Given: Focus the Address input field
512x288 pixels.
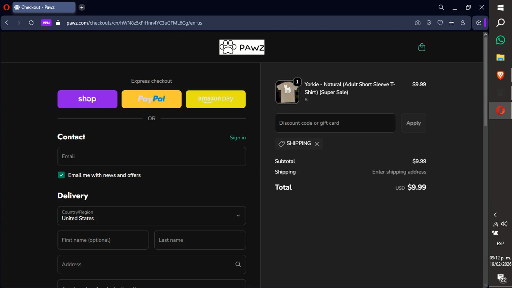Looking at the screenshot, I should (152, 264).
